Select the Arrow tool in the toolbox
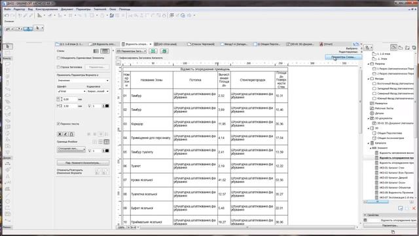 7,47
